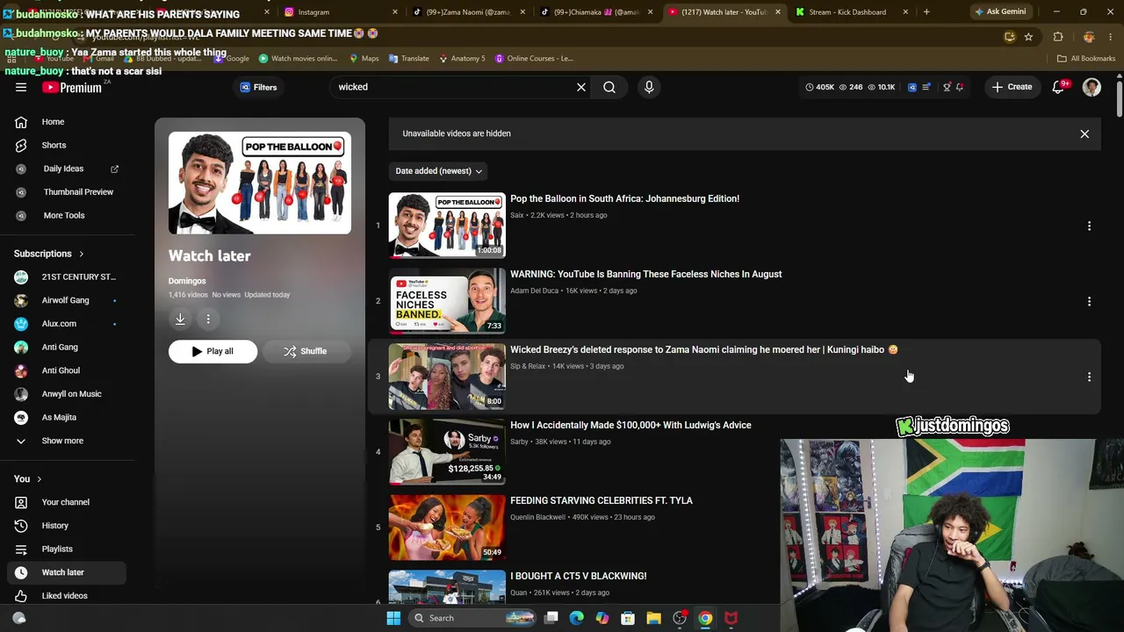
Task: Open the new tab plus button
Action: coord(926,12)
